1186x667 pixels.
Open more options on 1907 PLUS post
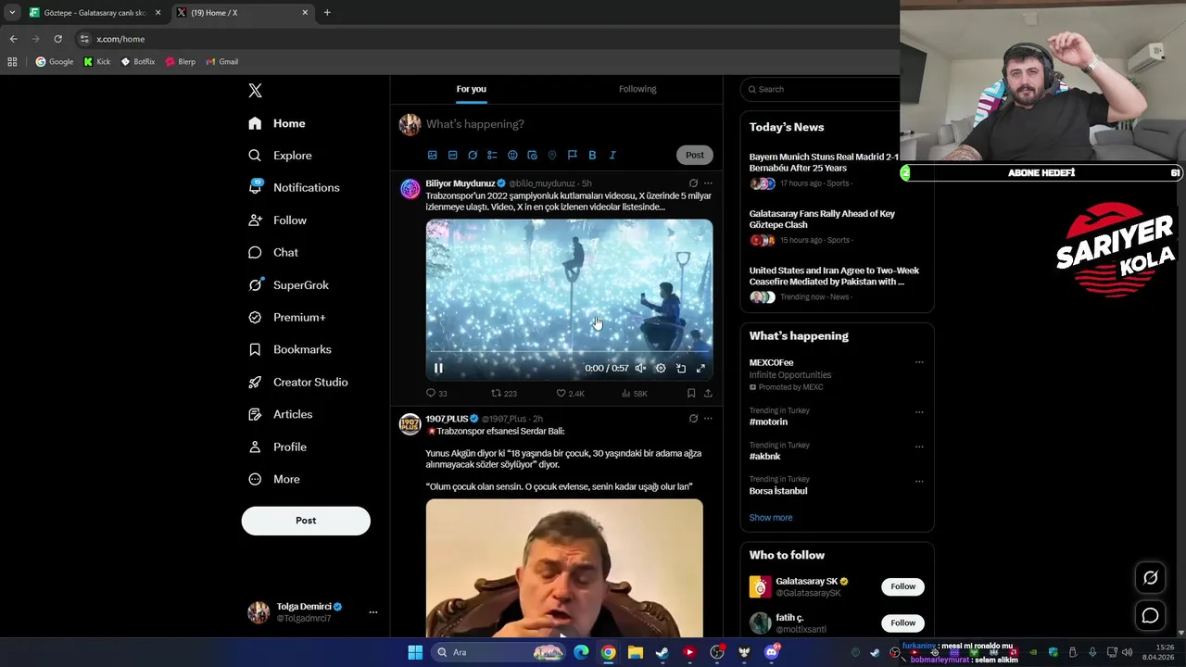[708, 419]
